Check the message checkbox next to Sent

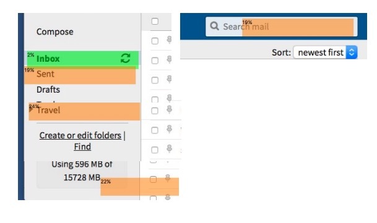[x=155, y=80]
